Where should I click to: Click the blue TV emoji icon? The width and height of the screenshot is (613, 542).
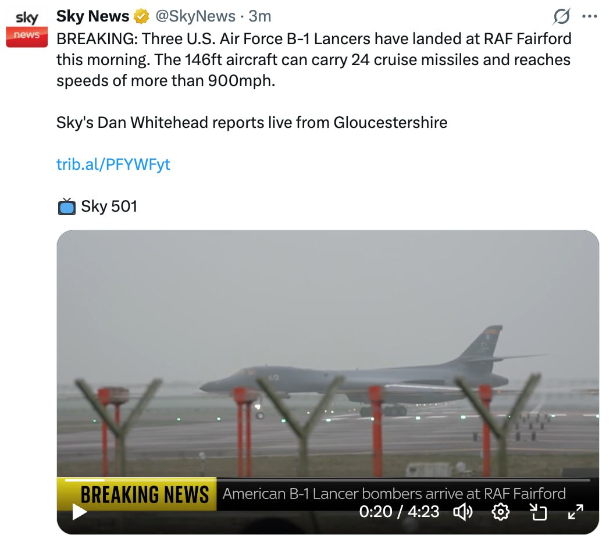pos(67,206)
